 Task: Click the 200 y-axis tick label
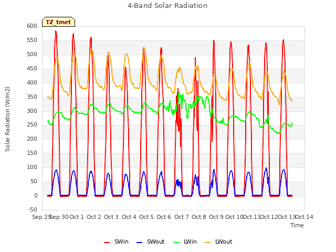pyautogui.click(x=32, y=139)
